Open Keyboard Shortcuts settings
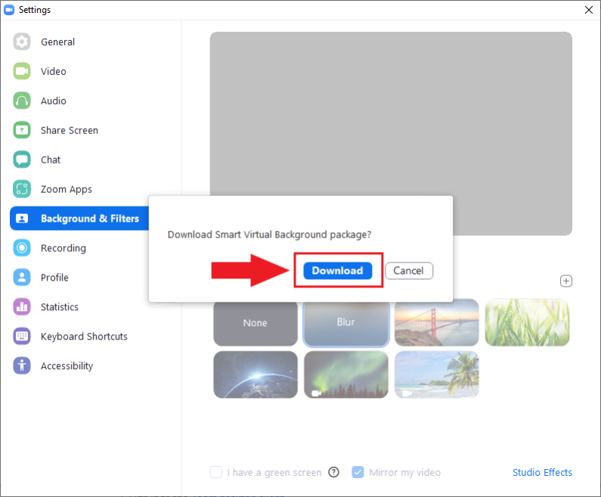Screen dimensions: 601x497 (84, 337)
